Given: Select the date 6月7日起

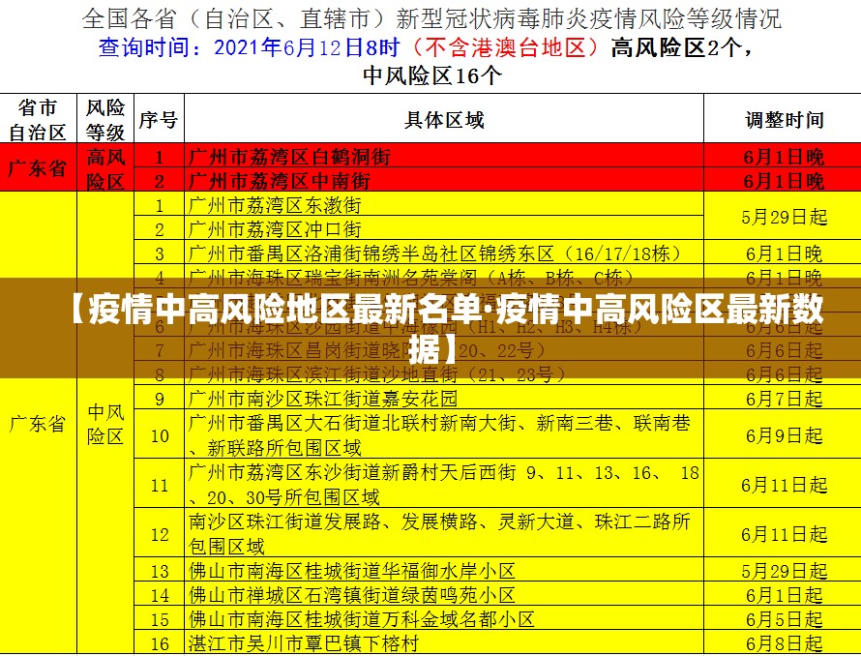Looking at the screenshot, I should pos(784,399).
